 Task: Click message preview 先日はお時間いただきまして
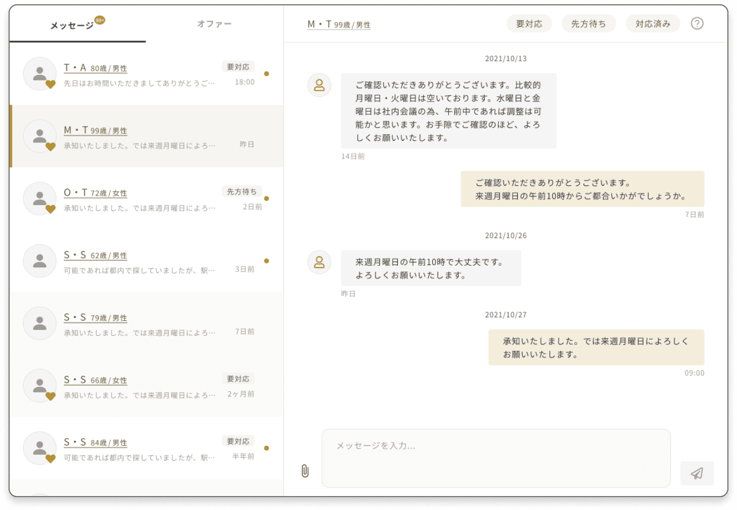point(139,83)
